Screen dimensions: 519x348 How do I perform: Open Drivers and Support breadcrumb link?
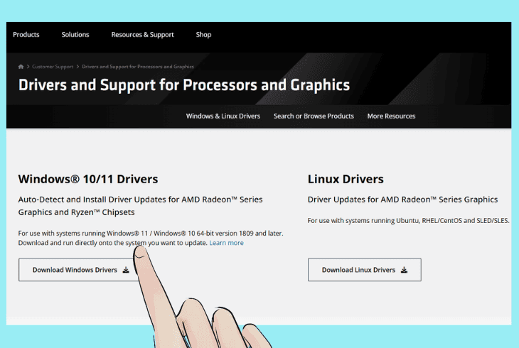click(x=138, y=67)
